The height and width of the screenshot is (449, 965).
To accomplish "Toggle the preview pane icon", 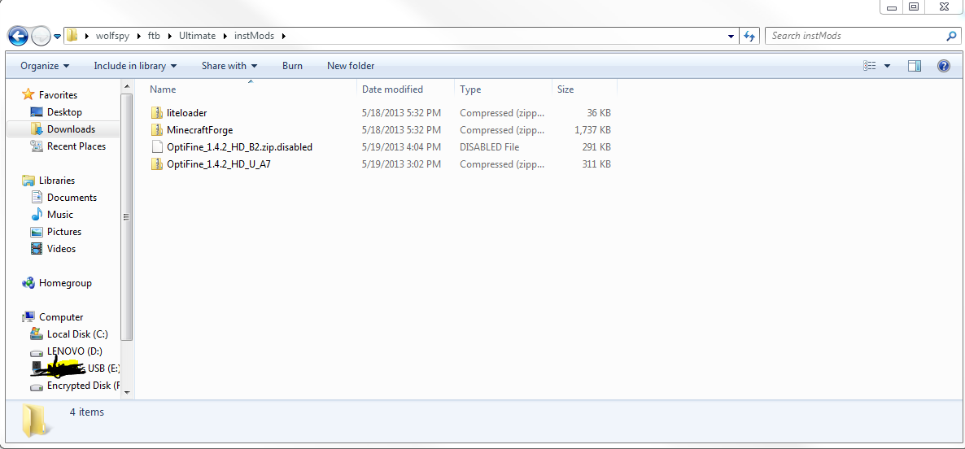I will point(915,66).
